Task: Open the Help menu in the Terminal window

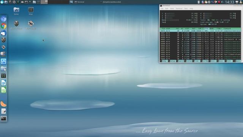Action: click(x=191, y=8)
